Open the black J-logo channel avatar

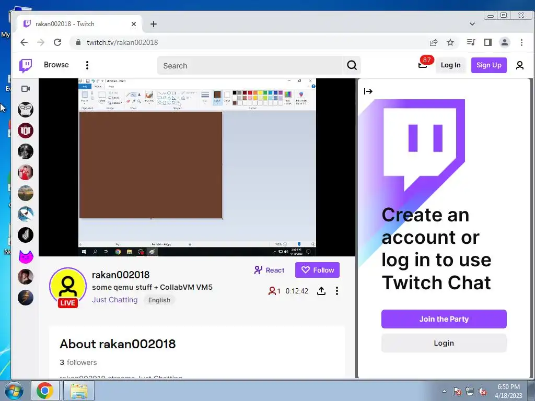(26, 235)
